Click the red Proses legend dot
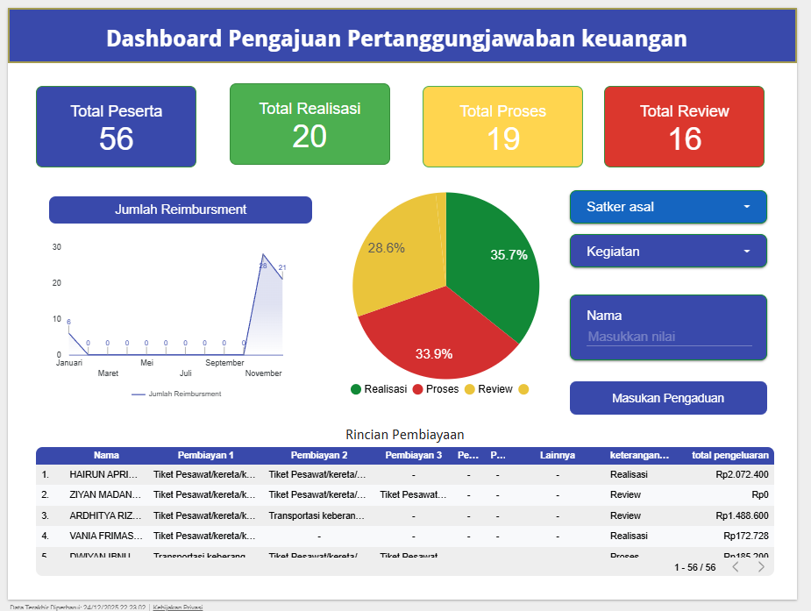The image size is (811, 611). (x=418, y=389)
